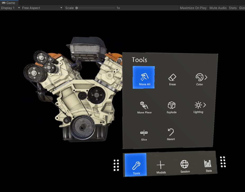
Task: Open the Color tool
Action: tap(200, 78)
